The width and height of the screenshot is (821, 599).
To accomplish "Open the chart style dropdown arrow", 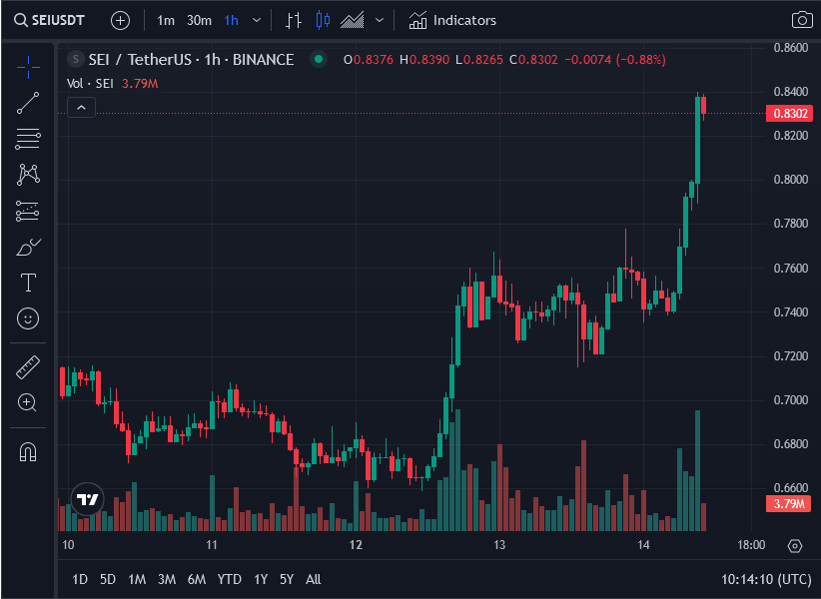I will [380, 20].
